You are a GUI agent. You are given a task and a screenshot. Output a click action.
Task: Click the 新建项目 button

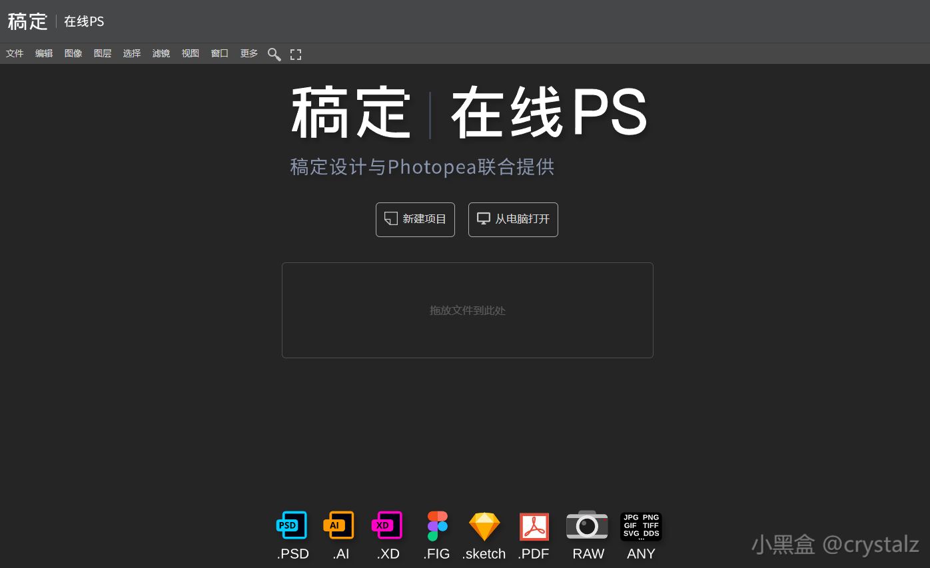coord(415,219)
